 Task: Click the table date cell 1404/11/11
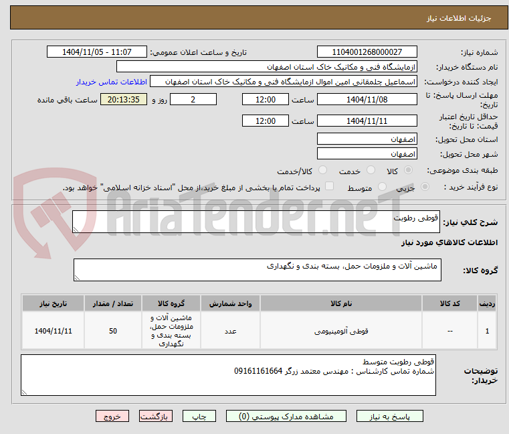[53, 331]
